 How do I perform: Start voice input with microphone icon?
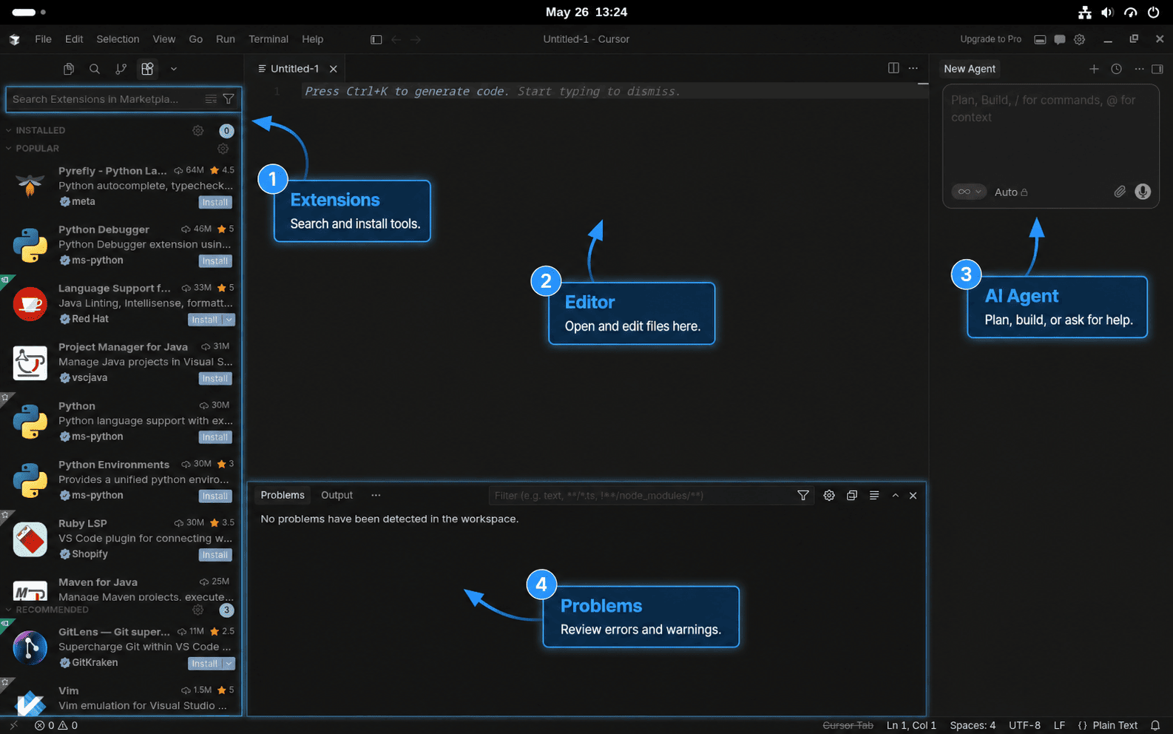[1143, 192]
